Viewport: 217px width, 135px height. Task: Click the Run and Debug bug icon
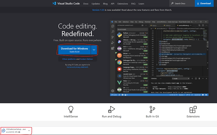pos(111,109)
